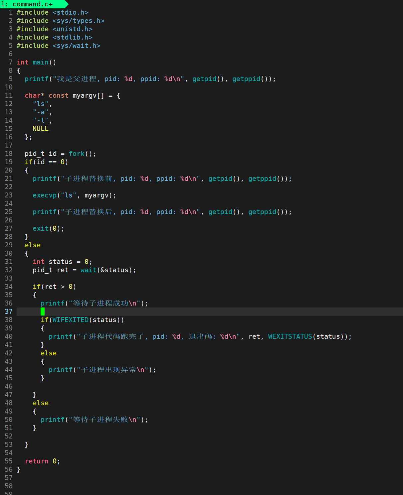Image resolution: width=403 pixels, height=495 pixels.
Task: Click the '#include <sys/types.h>' line
Action: 61,21
